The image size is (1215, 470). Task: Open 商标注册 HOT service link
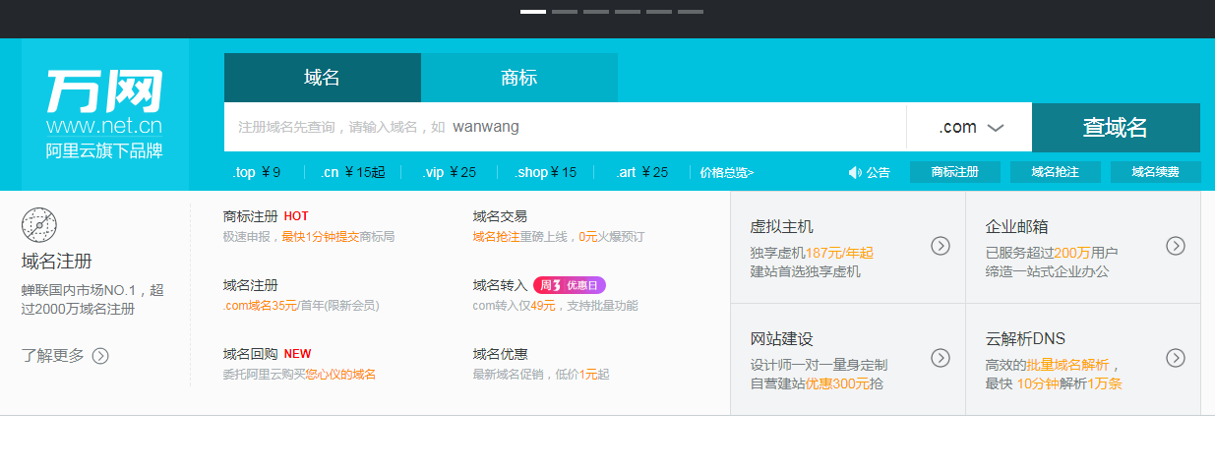251,216
